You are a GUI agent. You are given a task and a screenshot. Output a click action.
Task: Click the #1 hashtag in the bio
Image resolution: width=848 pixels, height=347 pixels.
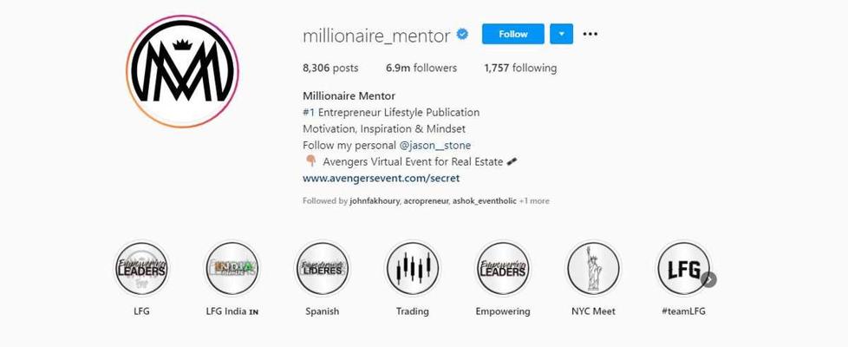[309, 113]
